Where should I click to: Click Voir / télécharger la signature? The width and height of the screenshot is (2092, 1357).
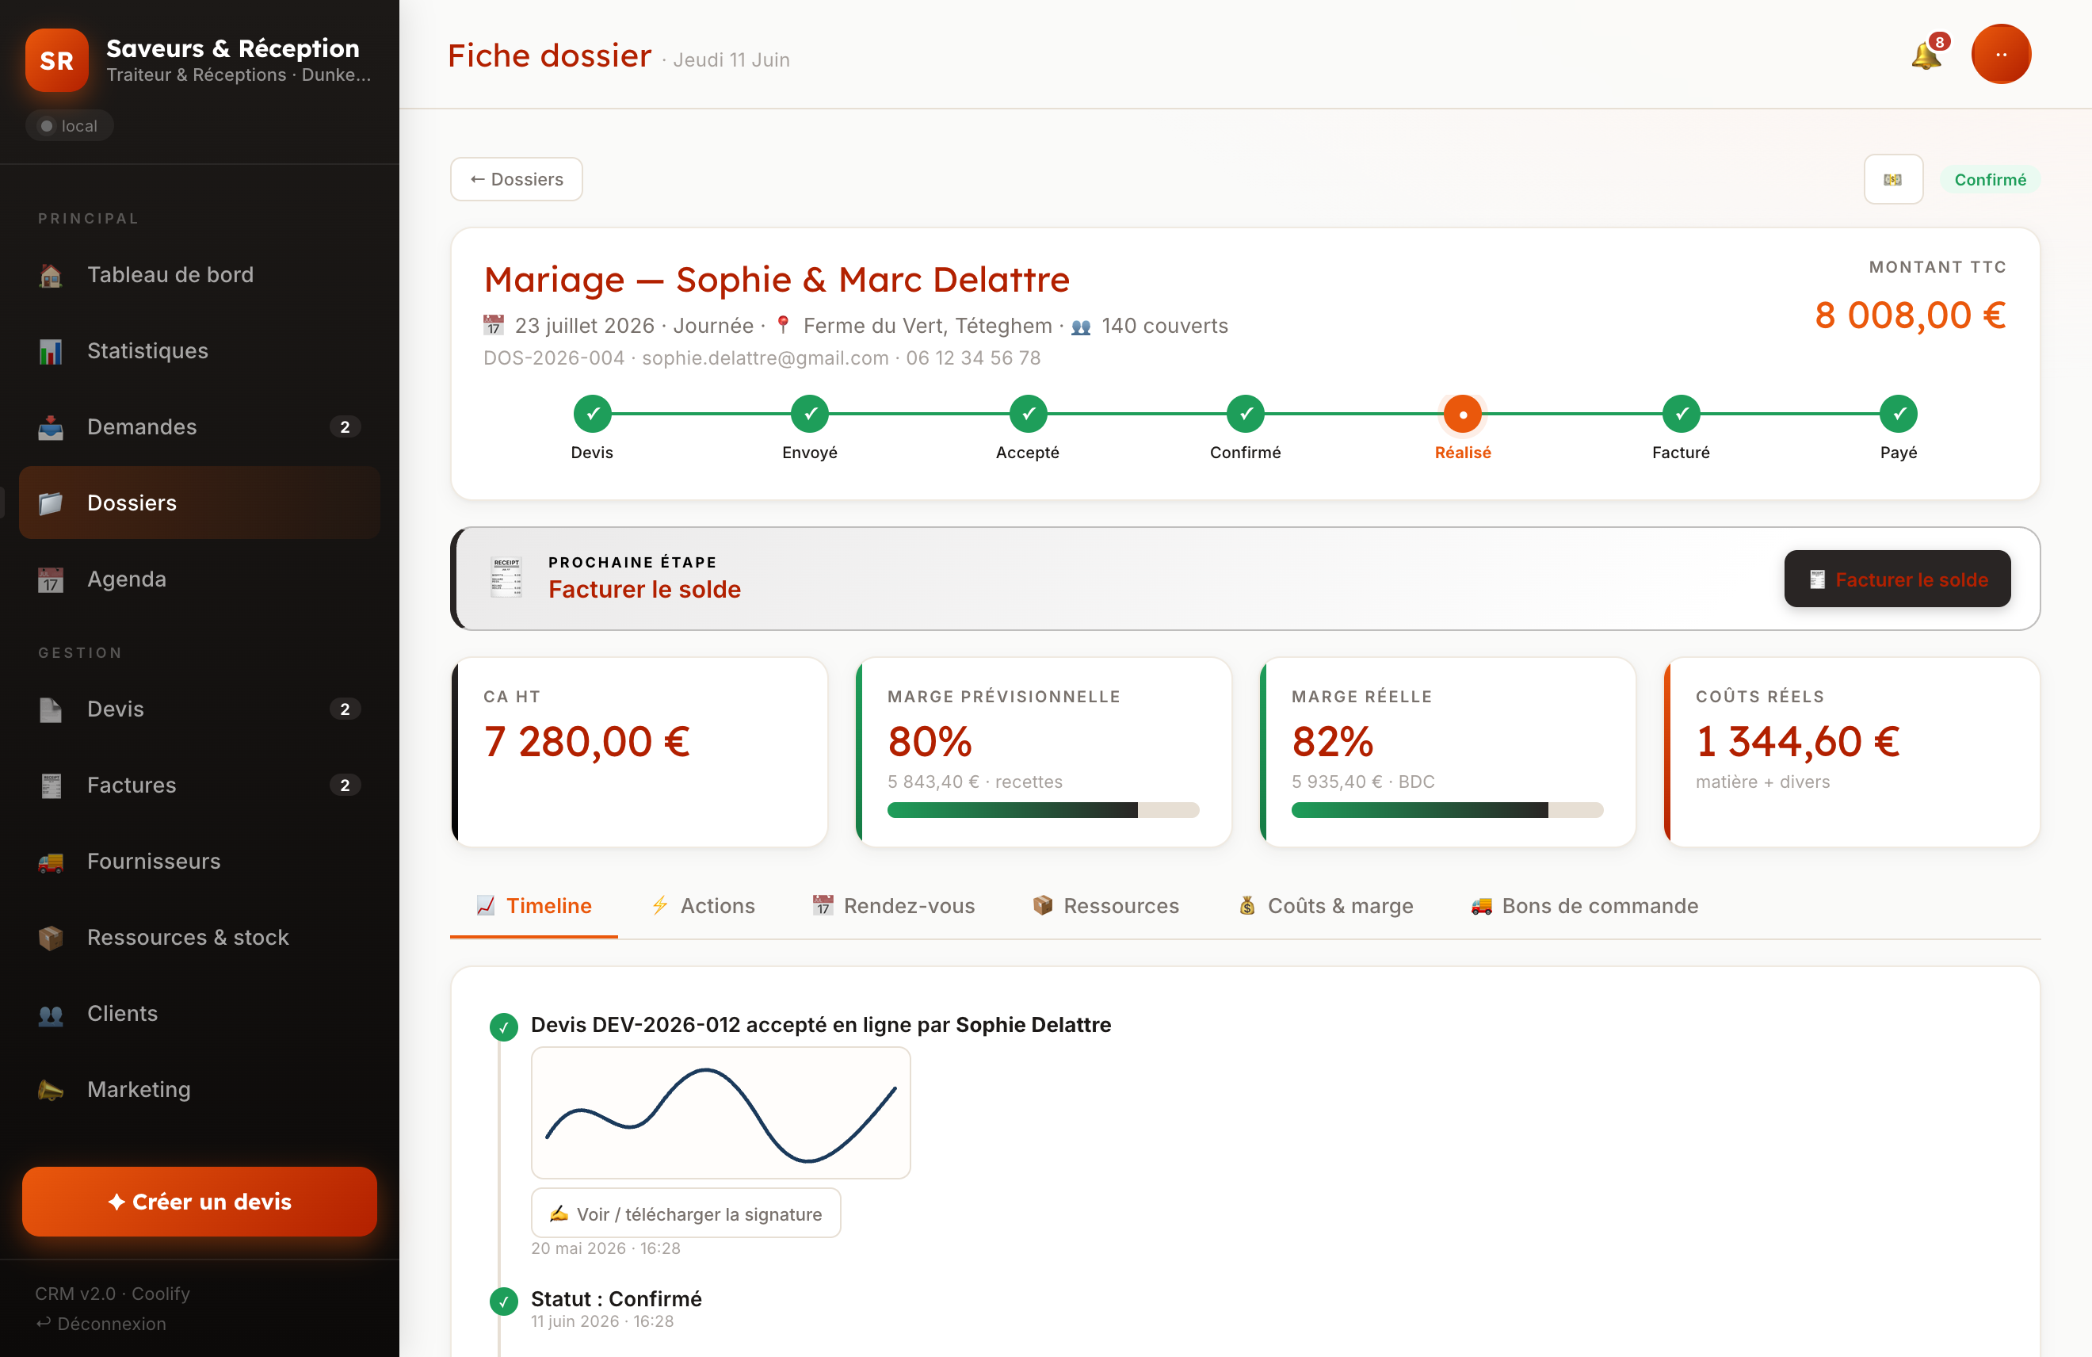click(685, 1214)
